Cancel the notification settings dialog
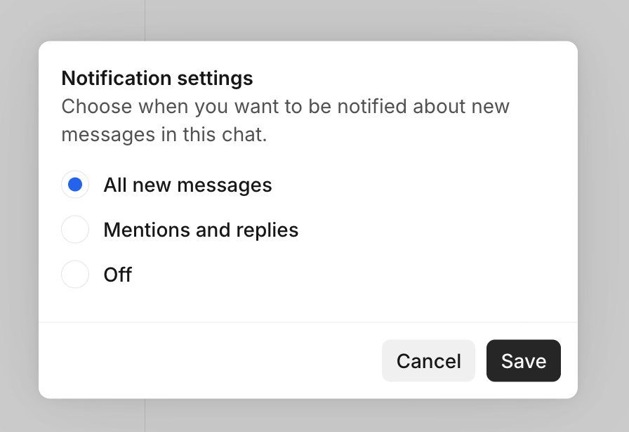Viewport: 629px width, 432px height. 428,361
